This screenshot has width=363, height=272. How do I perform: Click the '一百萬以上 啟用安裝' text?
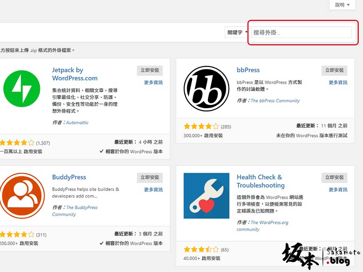(21, 152)
